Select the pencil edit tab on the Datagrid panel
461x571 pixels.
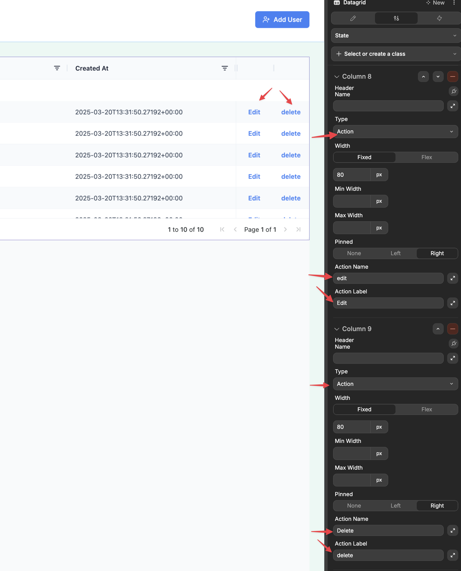[x=353, y=18]
